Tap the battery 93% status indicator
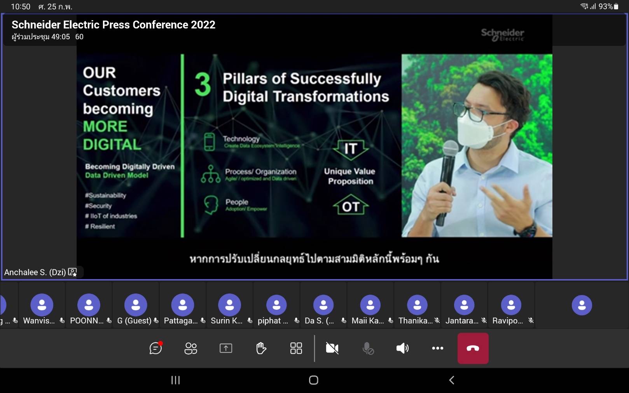629x393 pixels. click(608, 6)
